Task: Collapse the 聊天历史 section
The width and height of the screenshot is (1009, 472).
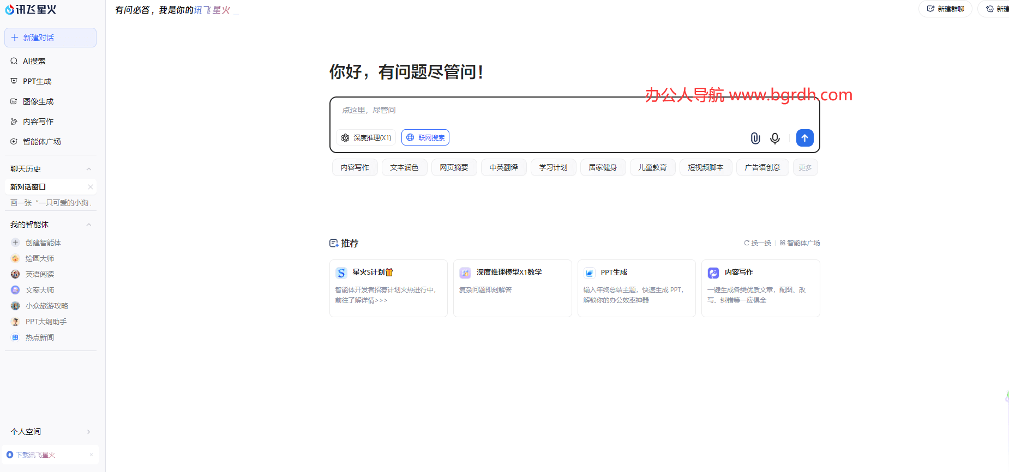Action: pyautogui.click(x=89, y=169)
